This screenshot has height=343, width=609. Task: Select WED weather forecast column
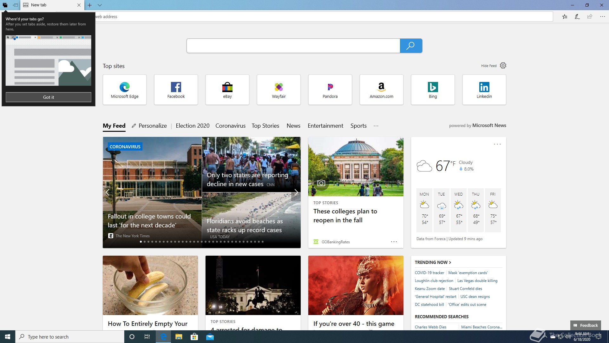click(x=459, y=210)
